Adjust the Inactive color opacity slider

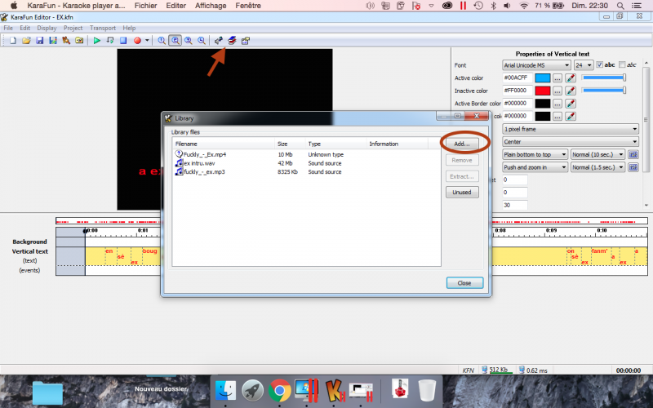pyautogui.click(x=604, y=90)
